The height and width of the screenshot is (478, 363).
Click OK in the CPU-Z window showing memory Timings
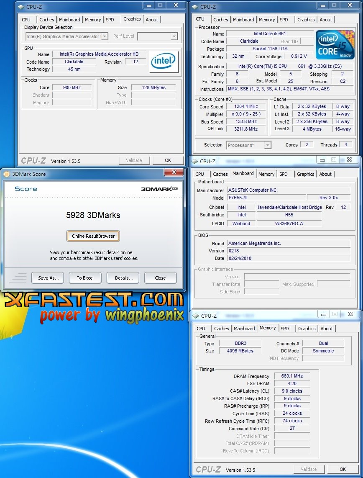pos(343,469)
